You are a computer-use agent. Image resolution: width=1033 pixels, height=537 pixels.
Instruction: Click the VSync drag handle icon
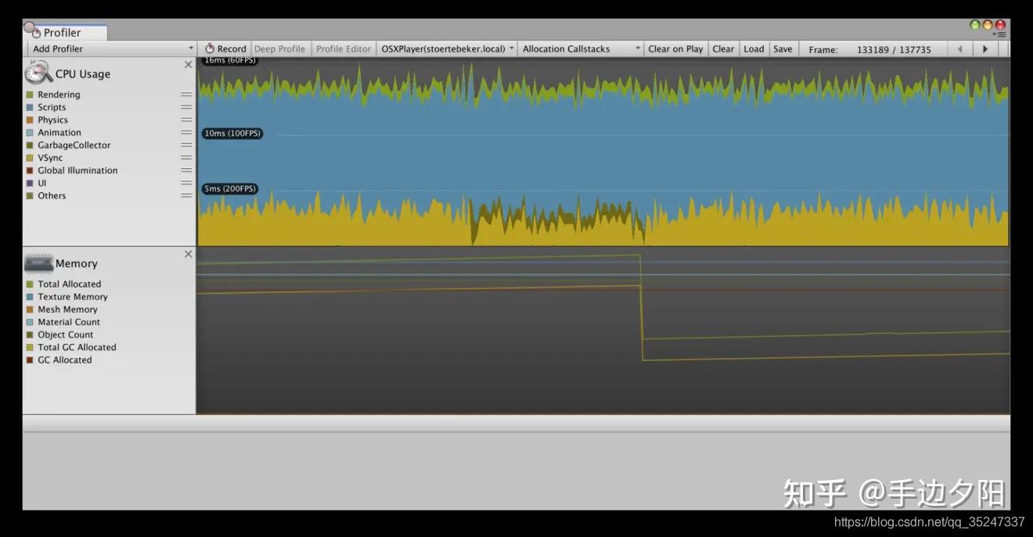[x=186, y=157]
